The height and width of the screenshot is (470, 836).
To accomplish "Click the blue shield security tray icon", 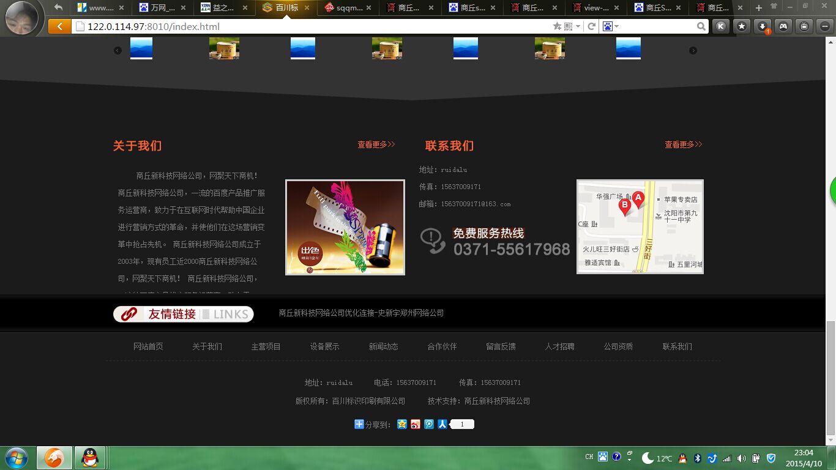I will coord(771,458).
